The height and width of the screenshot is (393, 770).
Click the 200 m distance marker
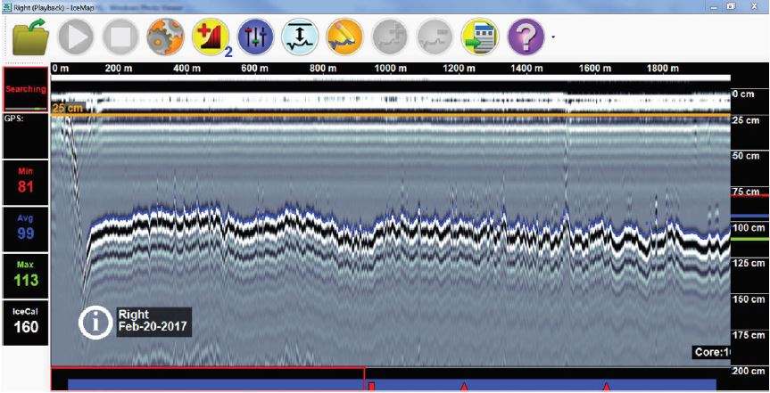click(119, 69)
